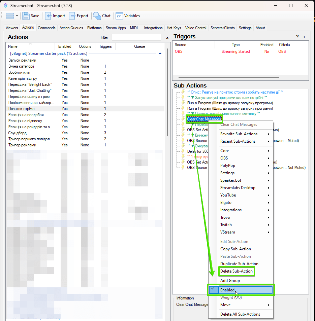Select the Зробити кліп action
The height and width of the screenshot is (321, 315).
pyautogui.click(x=85, y=72)
